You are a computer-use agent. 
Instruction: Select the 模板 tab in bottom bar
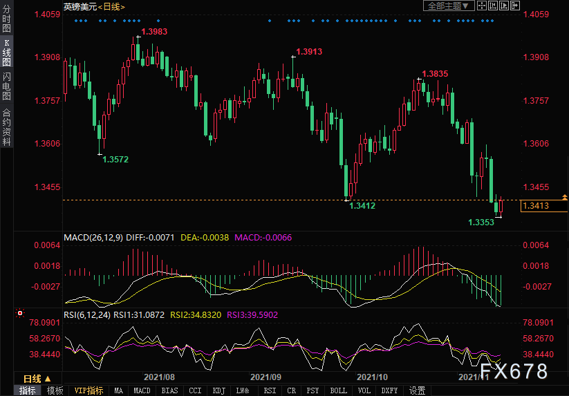(x=55, y=390)
